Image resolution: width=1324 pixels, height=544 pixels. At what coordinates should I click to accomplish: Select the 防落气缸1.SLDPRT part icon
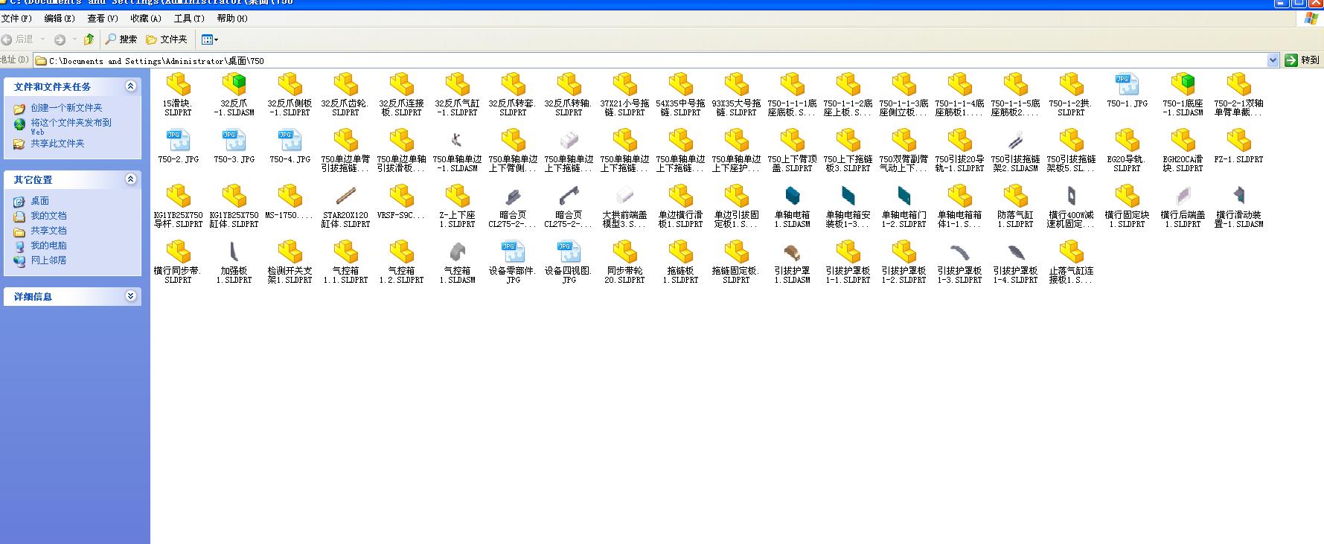(x=1015, y=196)
